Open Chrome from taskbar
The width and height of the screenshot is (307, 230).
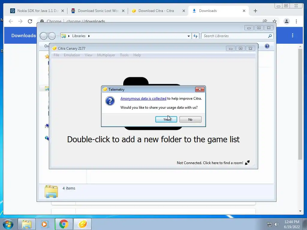point(64,224)
